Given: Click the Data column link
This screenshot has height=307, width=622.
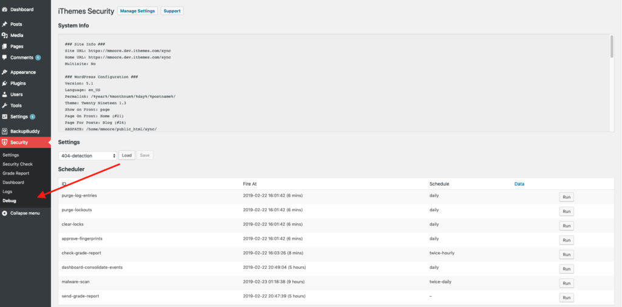Looking at the screenshot, I should coord(519,184).
